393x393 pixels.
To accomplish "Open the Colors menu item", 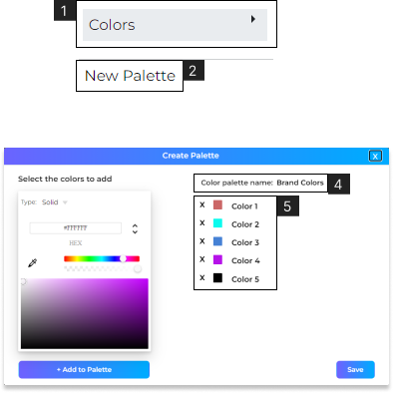I will 175,25.
